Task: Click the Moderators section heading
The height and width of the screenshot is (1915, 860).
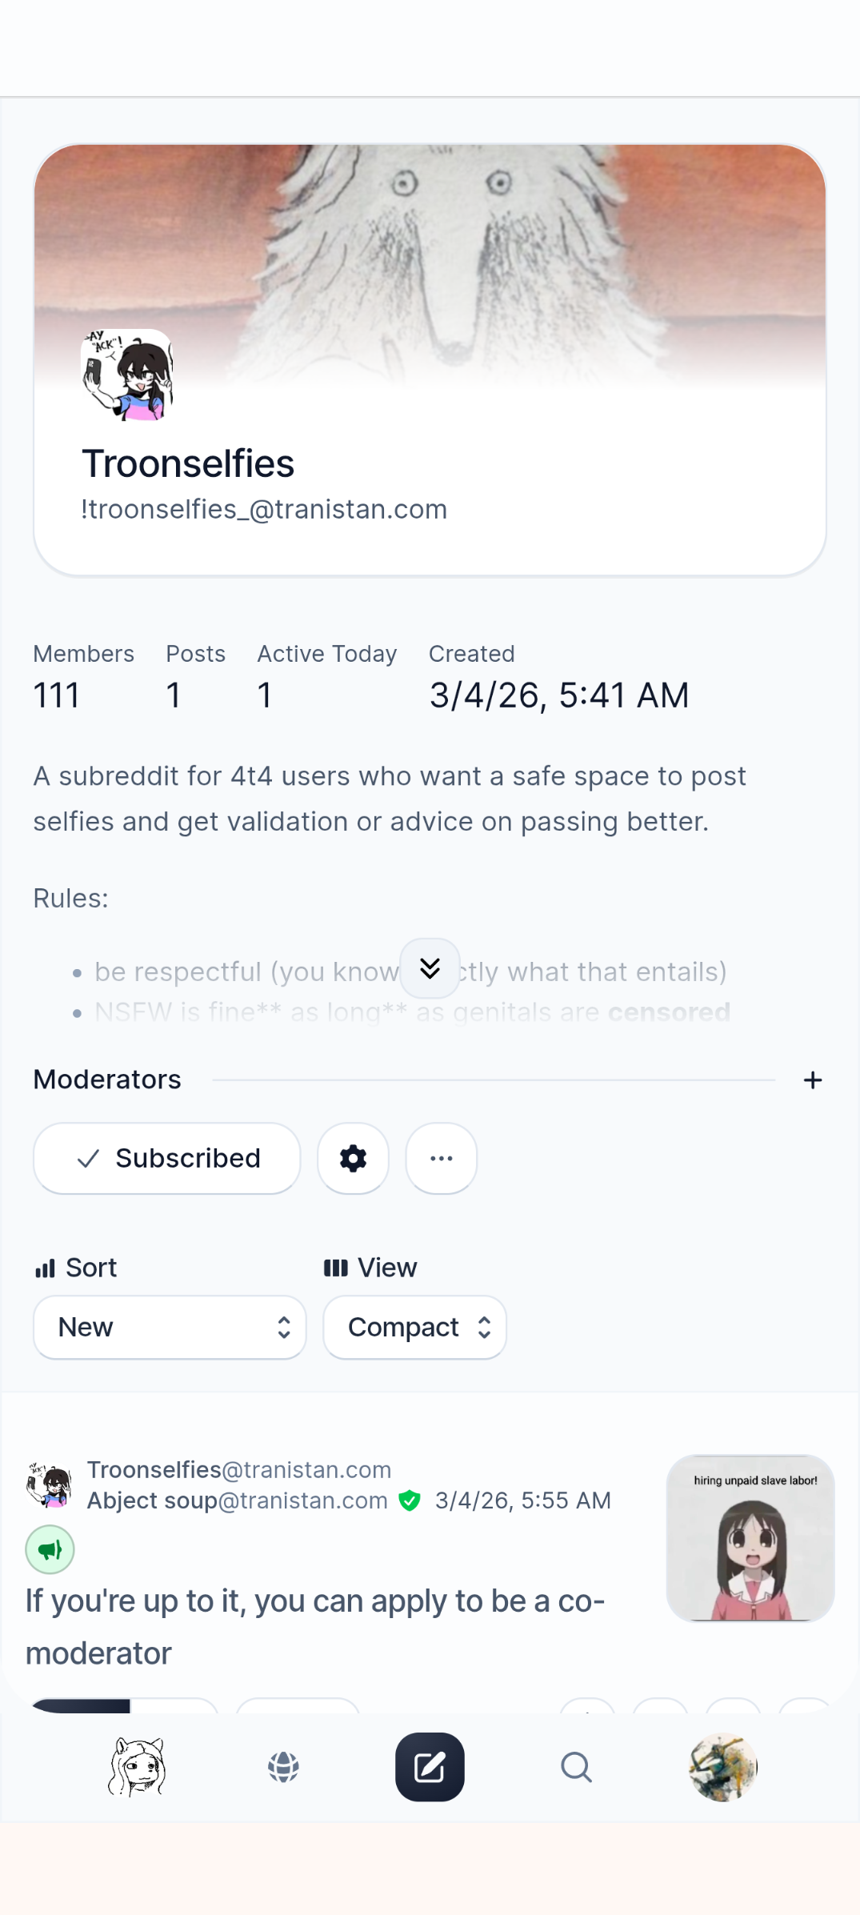Action: click(107, 1080)
